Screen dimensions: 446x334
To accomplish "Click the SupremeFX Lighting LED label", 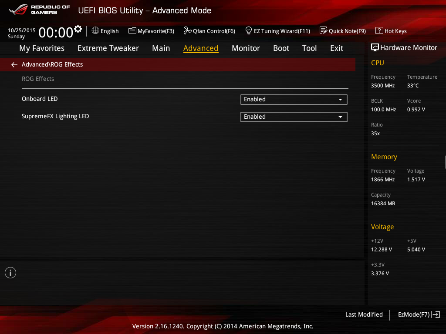I will coord(55,116).
